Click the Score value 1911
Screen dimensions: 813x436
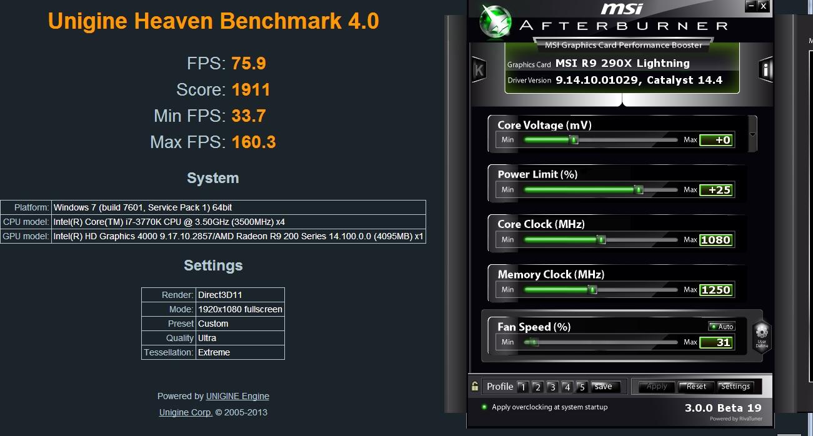coord(251,90)
